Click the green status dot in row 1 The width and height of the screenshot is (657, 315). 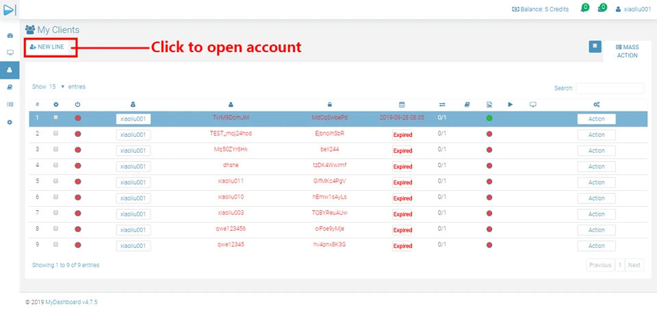coord(489,118)
